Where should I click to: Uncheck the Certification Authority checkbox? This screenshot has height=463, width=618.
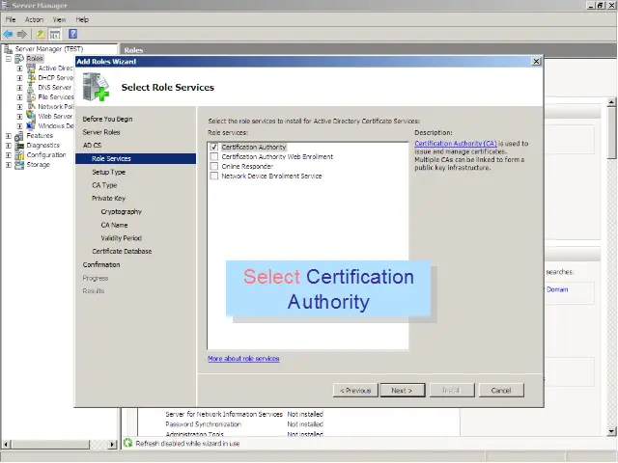tap(214, 147)
